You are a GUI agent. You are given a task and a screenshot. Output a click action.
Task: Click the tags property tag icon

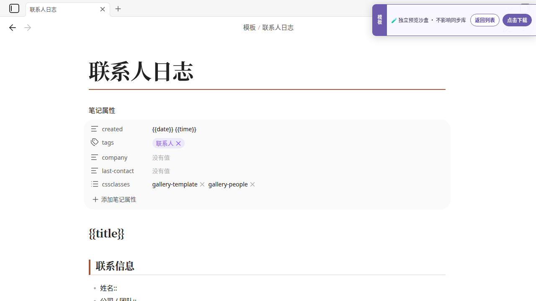[x=95, y=142]
